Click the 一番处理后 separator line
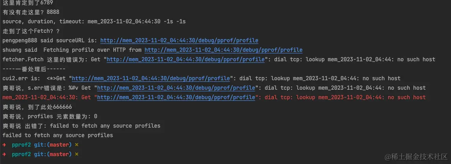This screenshot has height=164, width=451. click(x=34, y=69)
